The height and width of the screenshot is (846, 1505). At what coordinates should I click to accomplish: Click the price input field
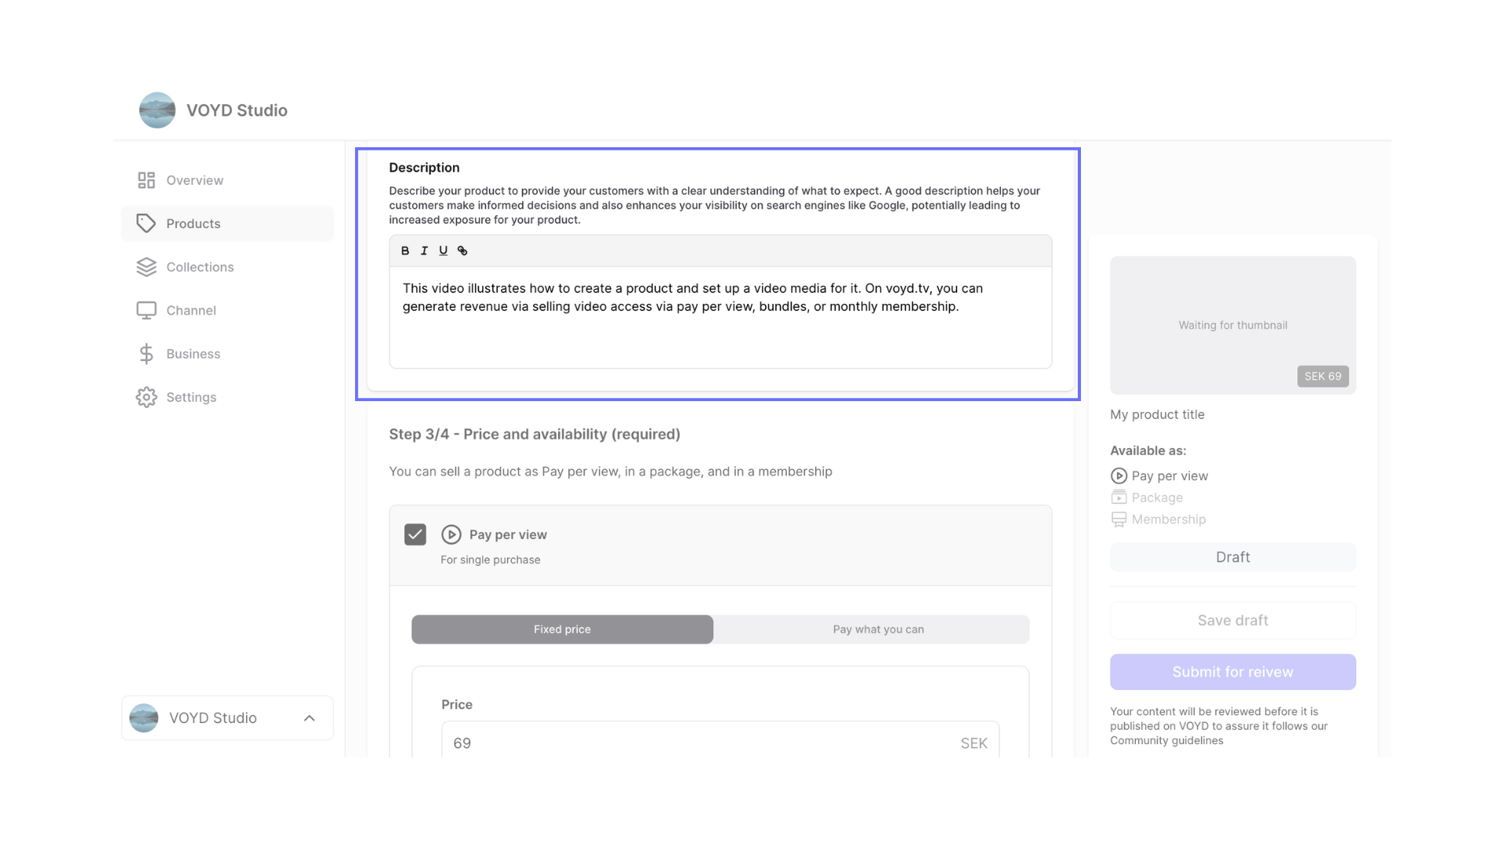click(x=720, y=743)
